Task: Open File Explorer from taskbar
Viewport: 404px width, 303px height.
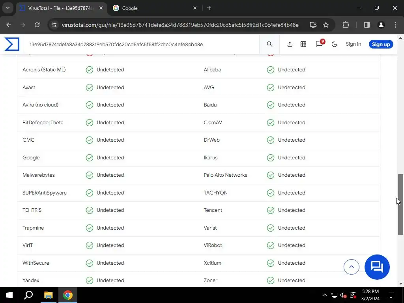Action: click(x=48, y=295)
